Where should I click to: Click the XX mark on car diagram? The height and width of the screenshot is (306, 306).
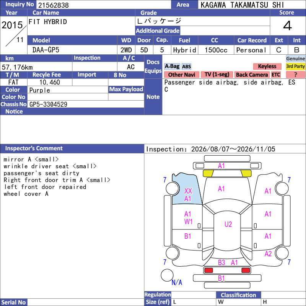tap(188, 191)
